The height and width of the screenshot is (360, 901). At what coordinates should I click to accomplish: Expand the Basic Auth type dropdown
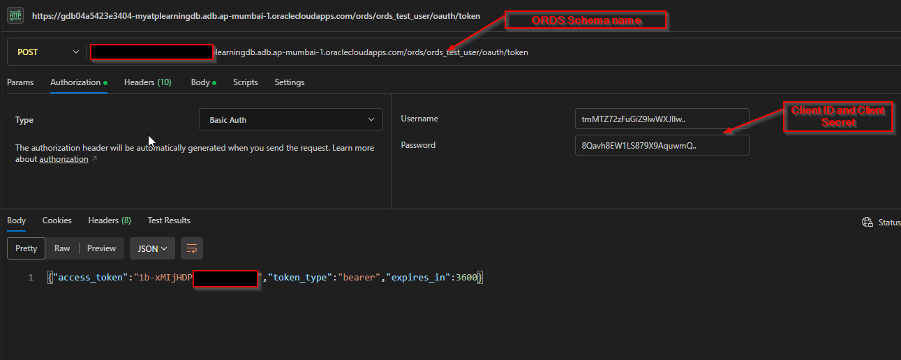click(x=290, y=120)
